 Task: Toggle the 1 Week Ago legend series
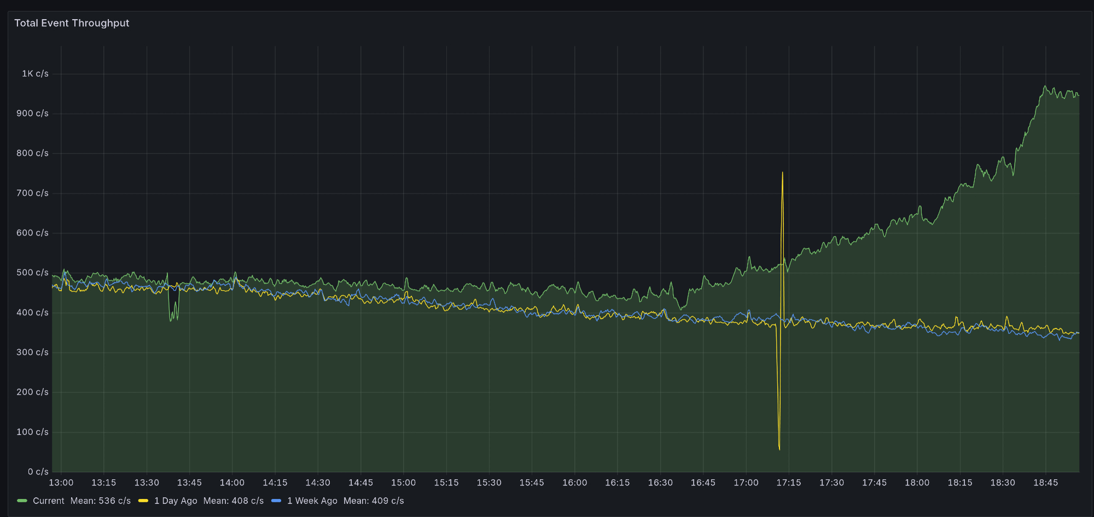[x=312, y=501]
